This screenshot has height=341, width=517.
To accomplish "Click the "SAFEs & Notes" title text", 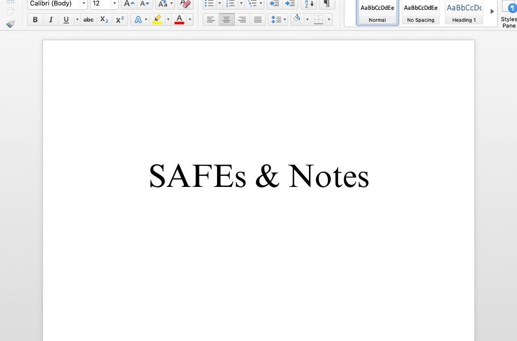I will point(259,176).
